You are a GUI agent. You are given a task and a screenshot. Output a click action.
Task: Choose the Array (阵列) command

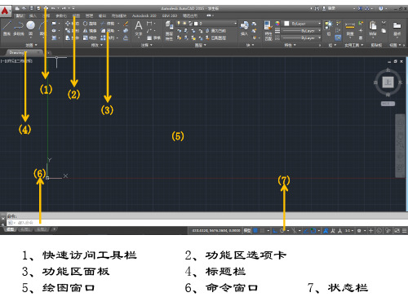(x=108, y=38)
